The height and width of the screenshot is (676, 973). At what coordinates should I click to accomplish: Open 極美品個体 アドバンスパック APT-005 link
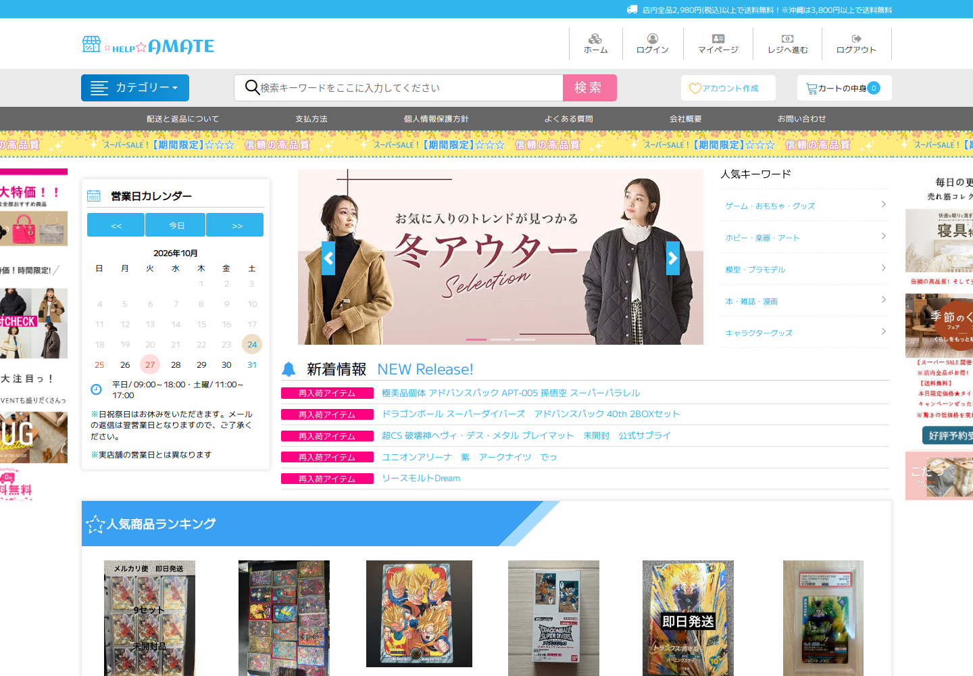coord(511,393)
